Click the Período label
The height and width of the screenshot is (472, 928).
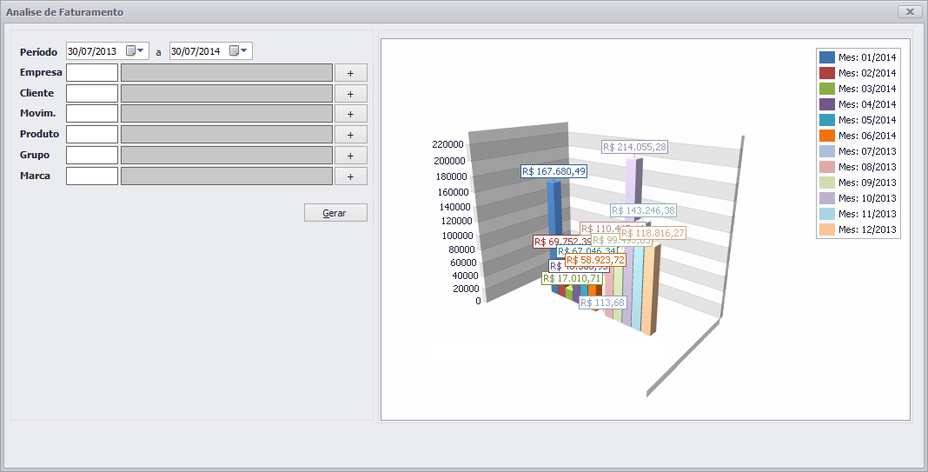click(x=38, y=52)
